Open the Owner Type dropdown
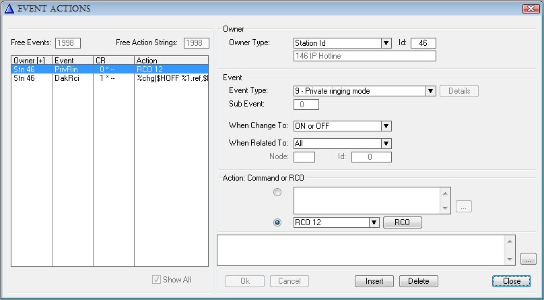 (x=386, y=43)
